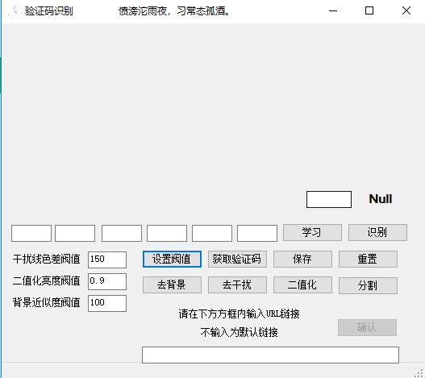The height and width of the screenshot is (378, 425).
Task: Click the fourth character input box
Action: 167,233
